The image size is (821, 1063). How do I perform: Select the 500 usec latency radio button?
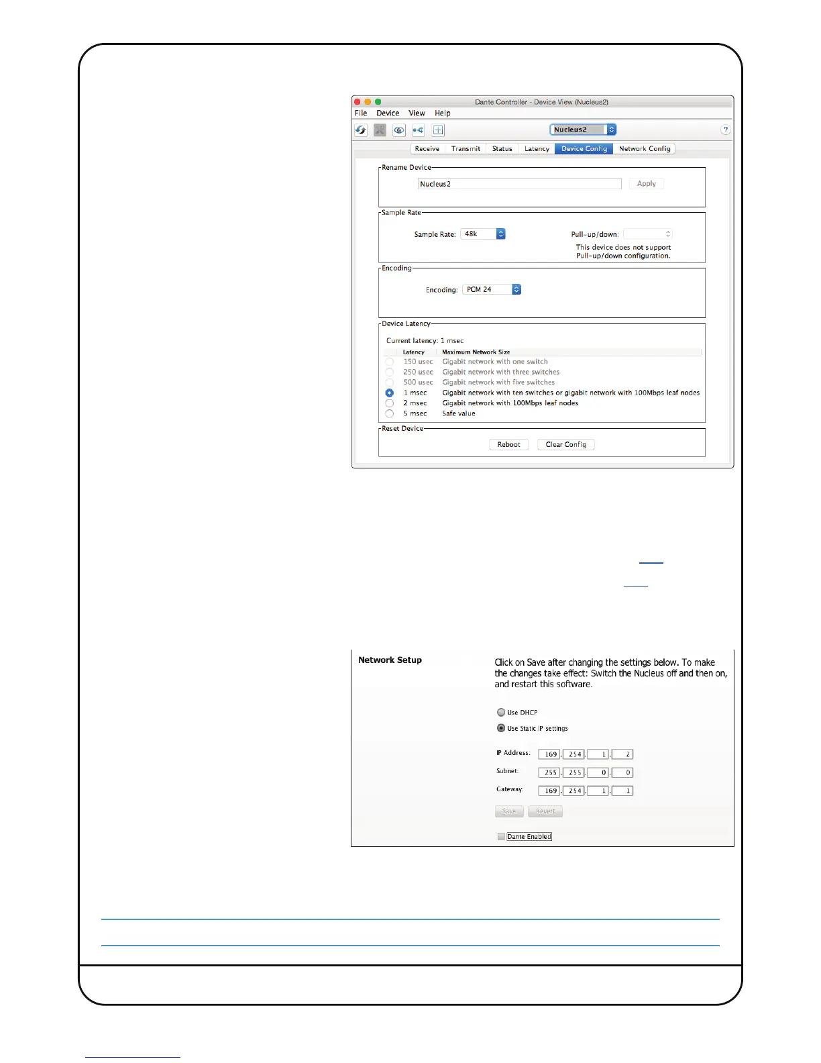coord(390,383)
